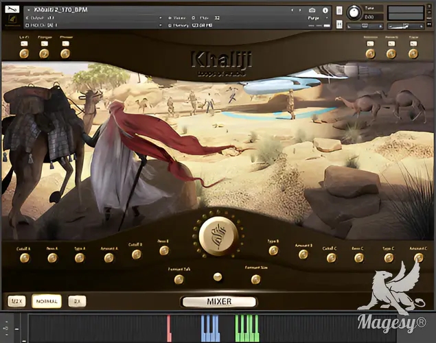
Task: Open the Output routing dropdown
Action: [161, 18]
